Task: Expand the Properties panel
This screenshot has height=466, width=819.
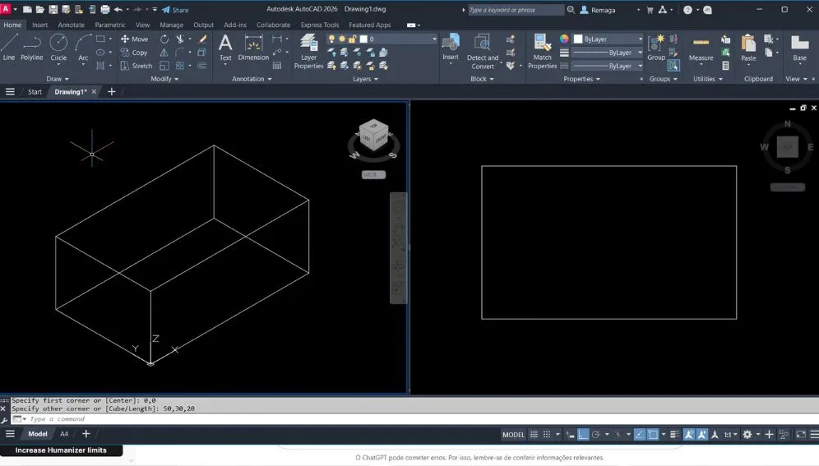Action: pos(581,79)
